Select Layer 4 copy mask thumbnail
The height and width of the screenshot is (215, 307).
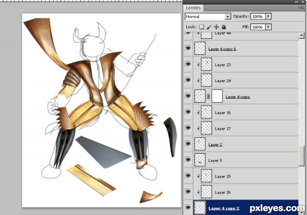click(217, 96)
